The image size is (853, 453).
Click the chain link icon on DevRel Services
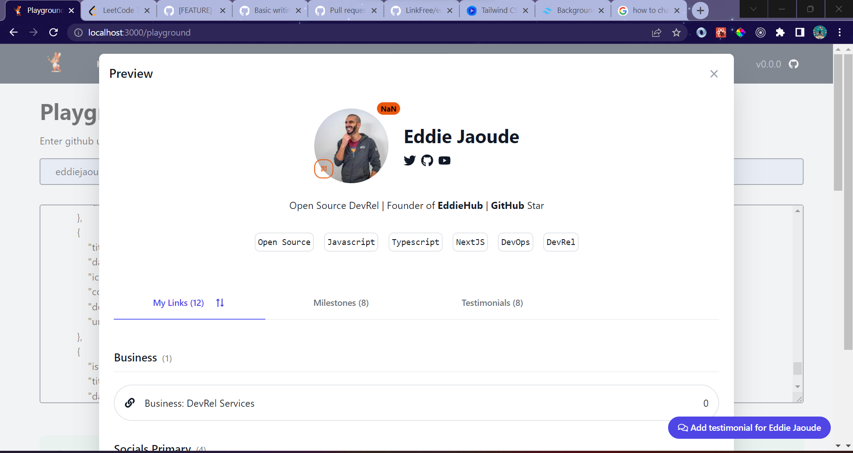click(x=130, y=403)
